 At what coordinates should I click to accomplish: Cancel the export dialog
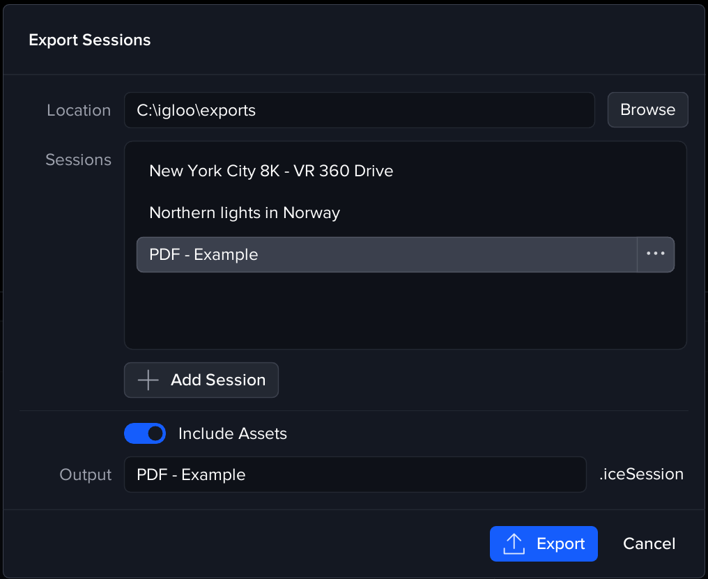(649, 543)
